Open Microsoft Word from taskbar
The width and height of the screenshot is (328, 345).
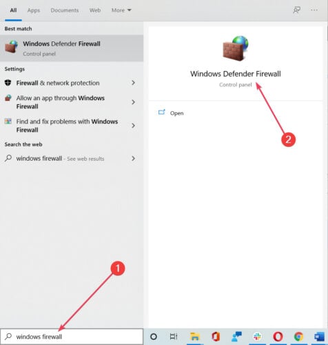pos(319,337)
